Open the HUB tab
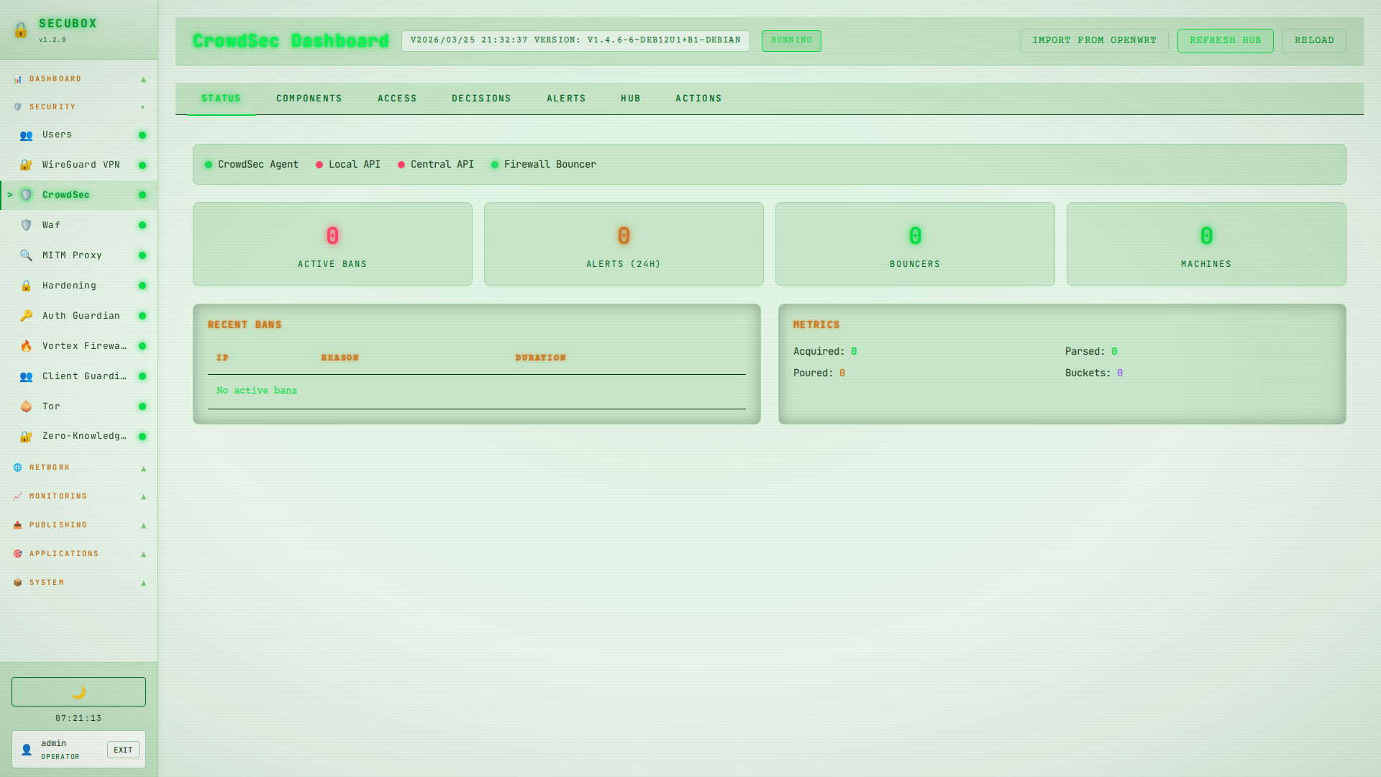The height and width of the screenshot is (777, 1381). 630,98
